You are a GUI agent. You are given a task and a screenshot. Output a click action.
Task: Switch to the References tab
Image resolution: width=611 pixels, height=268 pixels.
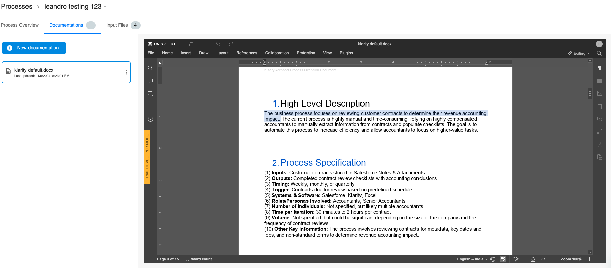247,53
